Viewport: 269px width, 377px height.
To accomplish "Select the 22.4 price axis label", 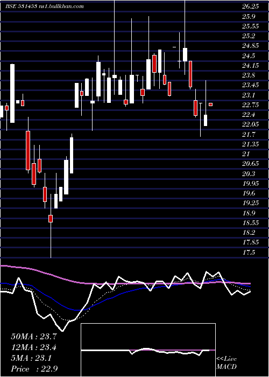I will 249,115.
